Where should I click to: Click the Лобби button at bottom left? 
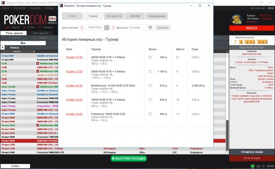[x=15, y=166]
